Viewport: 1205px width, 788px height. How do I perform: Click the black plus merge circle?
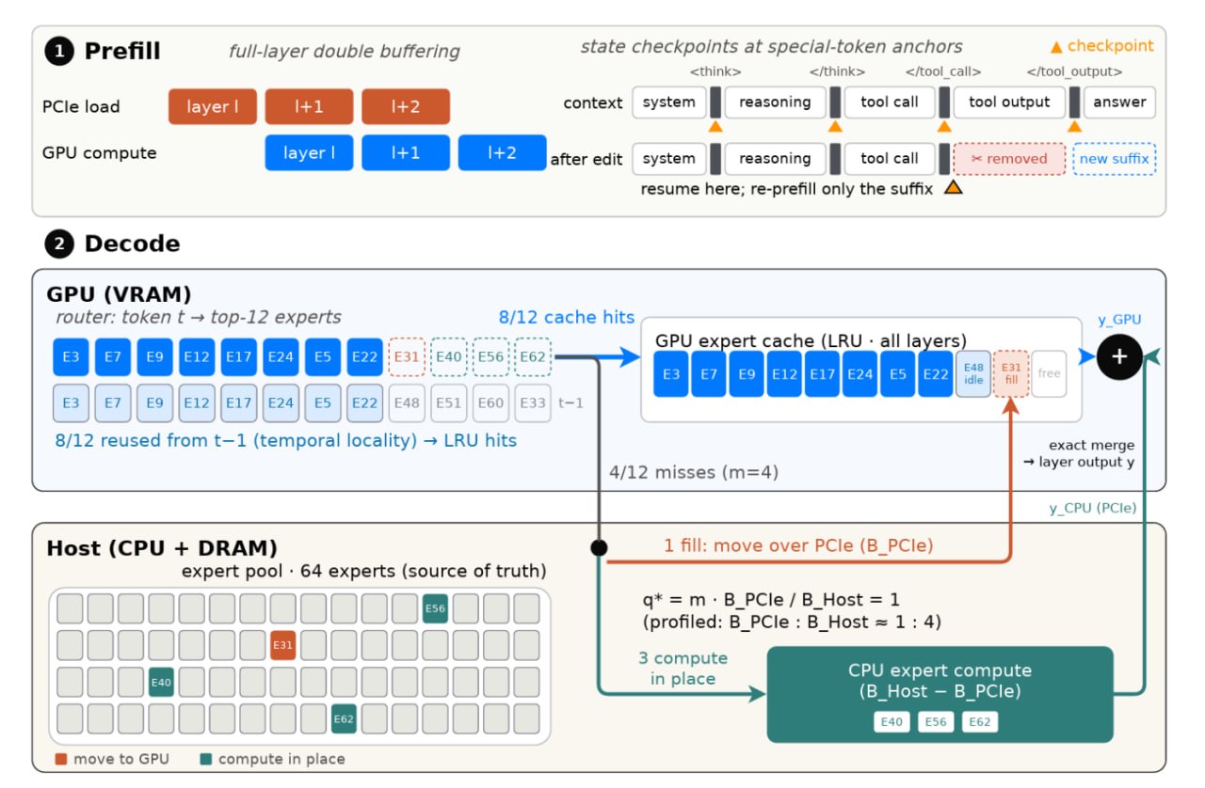click(1120, 357)
